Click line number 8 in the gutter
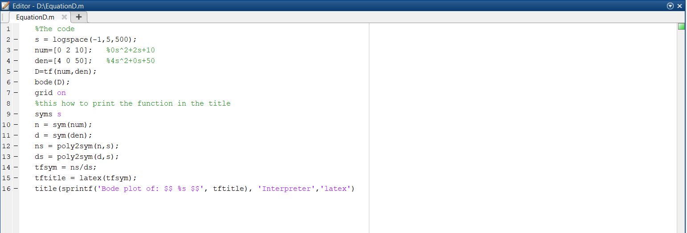687x233 pixels. (x=8, y=103)
